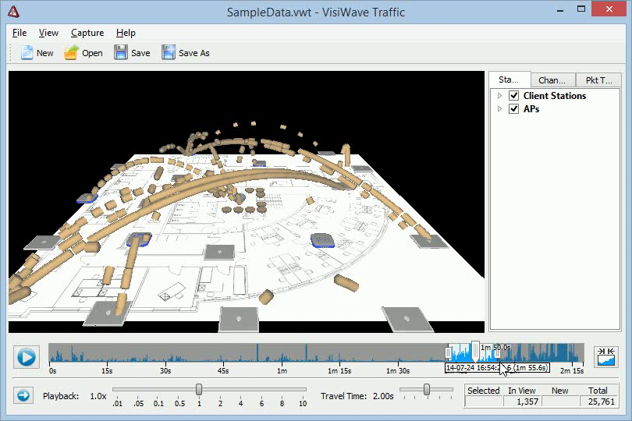Click the Save floppy disk icon
Viewport: 632px width, 421px height.
click(120, 53)
